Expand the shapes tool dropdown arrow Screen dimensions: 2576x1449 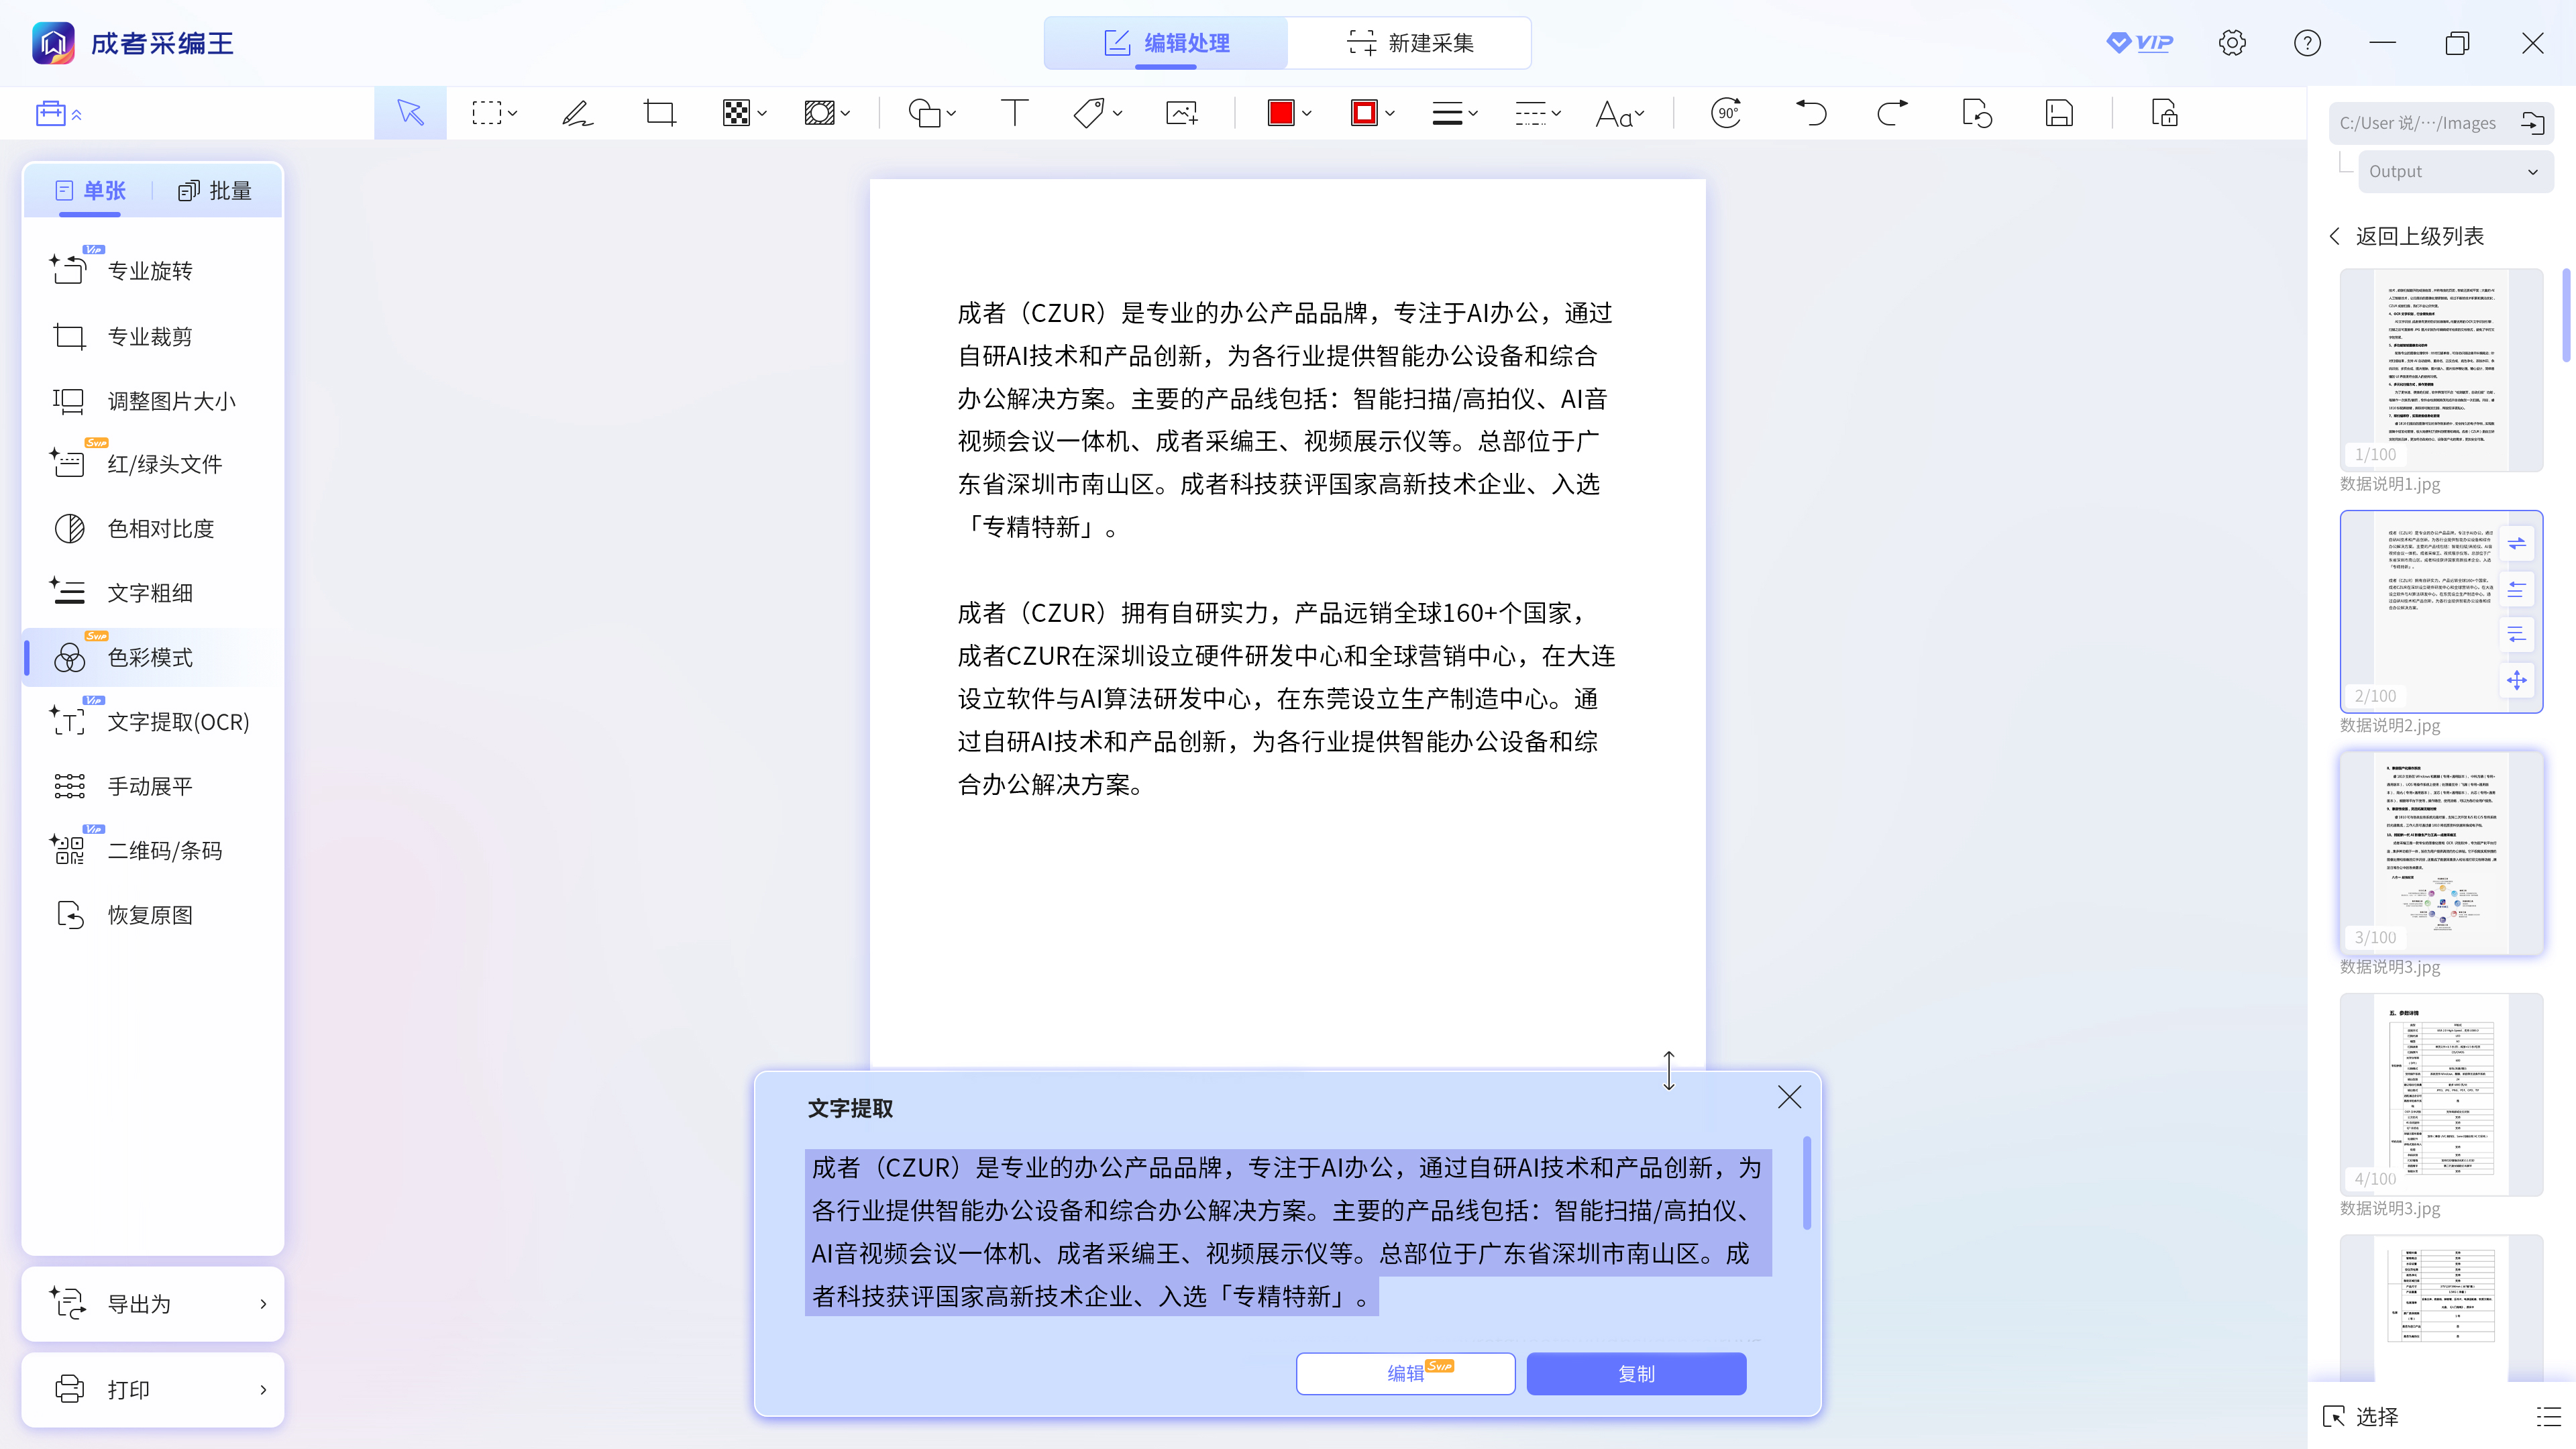[951, 114]
